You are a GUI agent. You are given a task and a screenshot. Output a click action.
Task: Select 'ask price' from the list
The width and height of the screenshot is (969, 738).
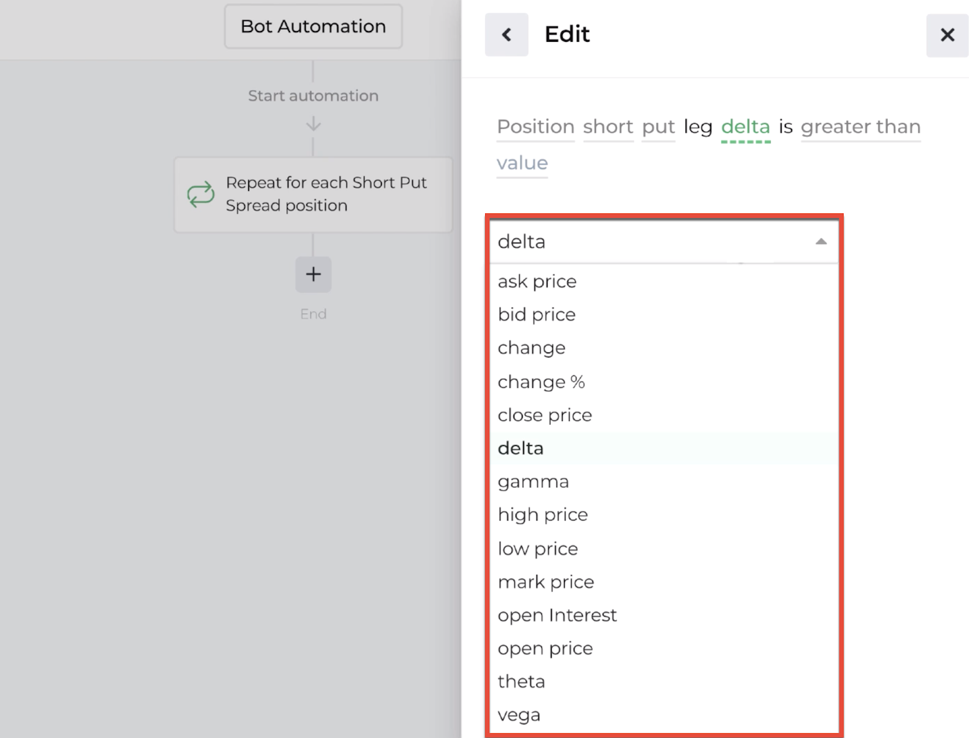pyautogui.click(x=663, y=281)
